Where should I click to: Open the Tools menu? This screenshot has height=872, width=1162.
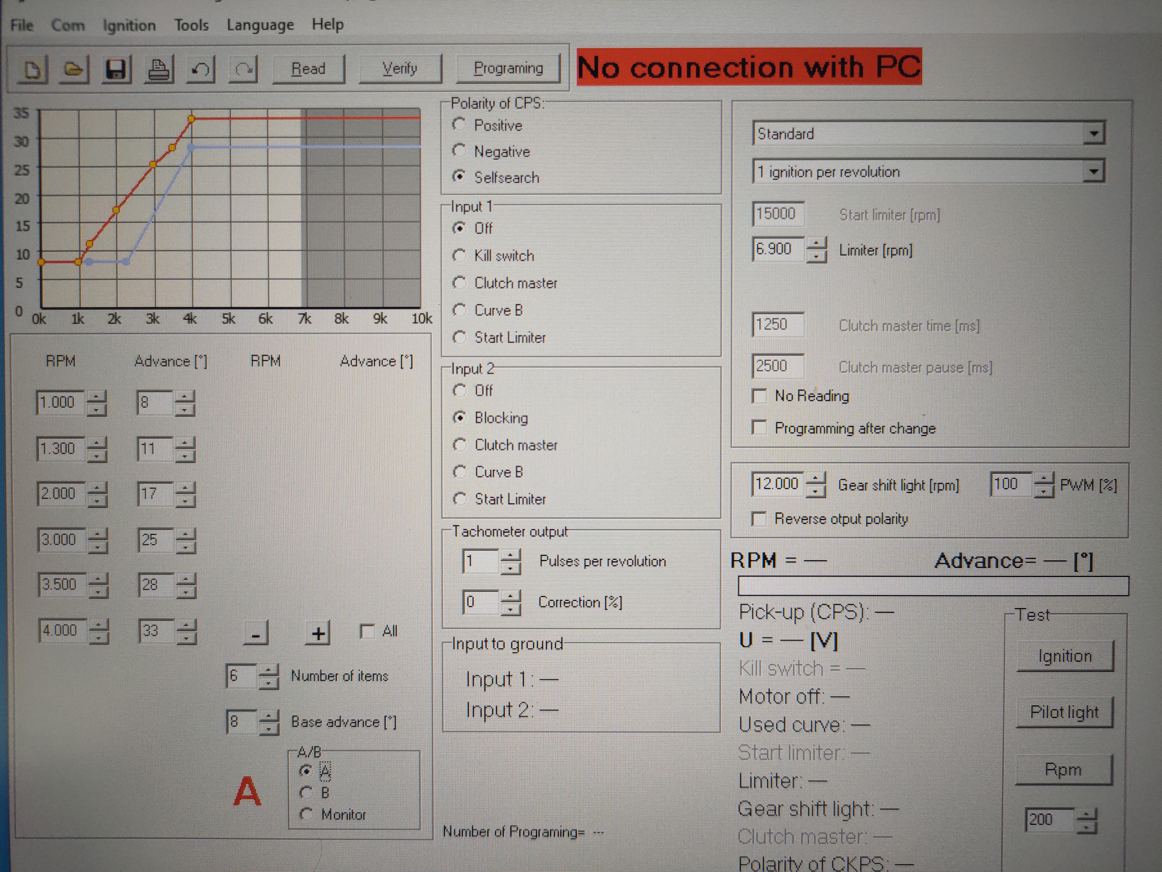191,25
